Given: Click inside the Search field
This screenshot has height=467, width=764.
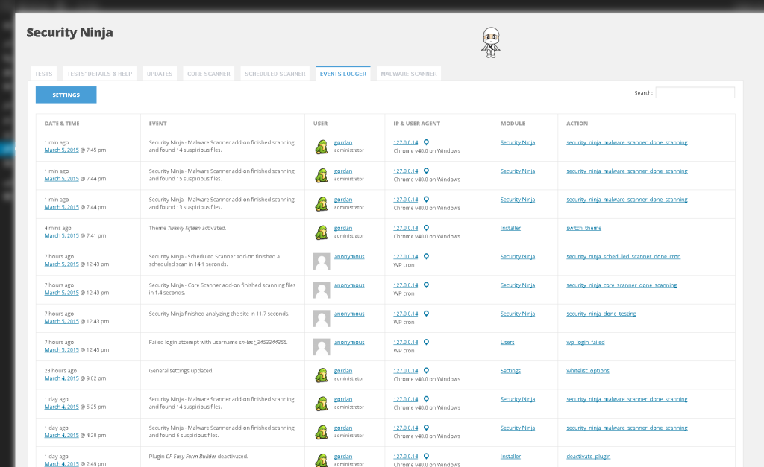Looking at the screenshot, I should [695, 92].
